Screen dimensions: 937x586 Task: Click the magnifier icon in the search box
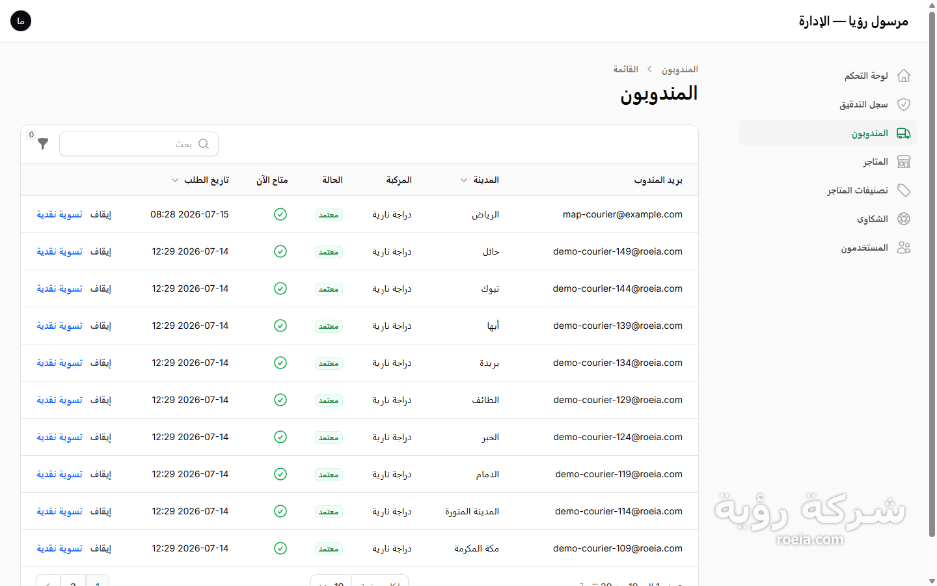tap(204, 144)
